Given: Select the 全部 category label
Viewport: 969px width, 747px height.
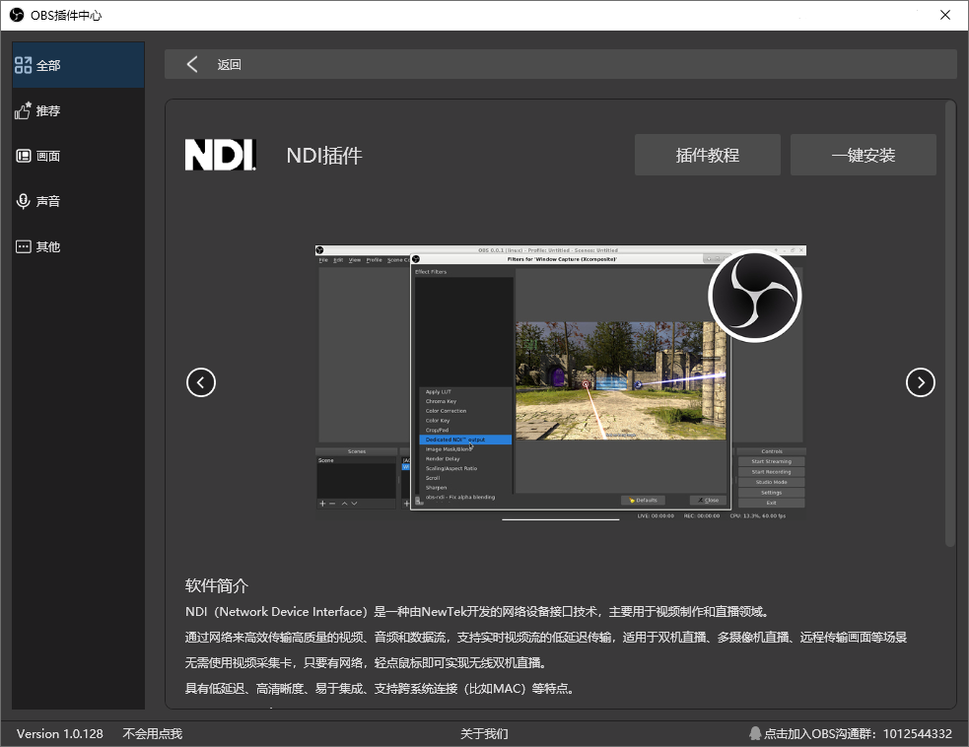Looking at the screenshot, I should 48,65.
